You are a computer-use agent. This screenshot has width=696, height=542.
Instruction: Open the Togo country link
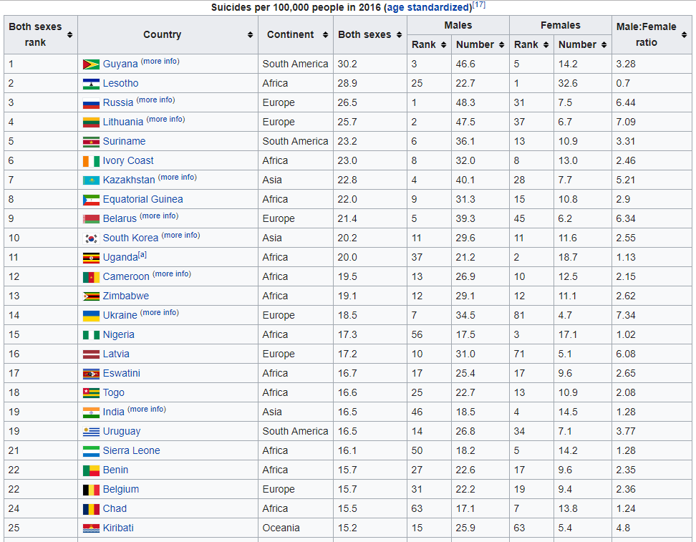point(113,392)
